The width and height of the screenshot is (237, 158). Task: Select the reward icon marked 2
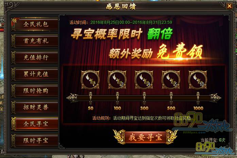coord(117,79)
